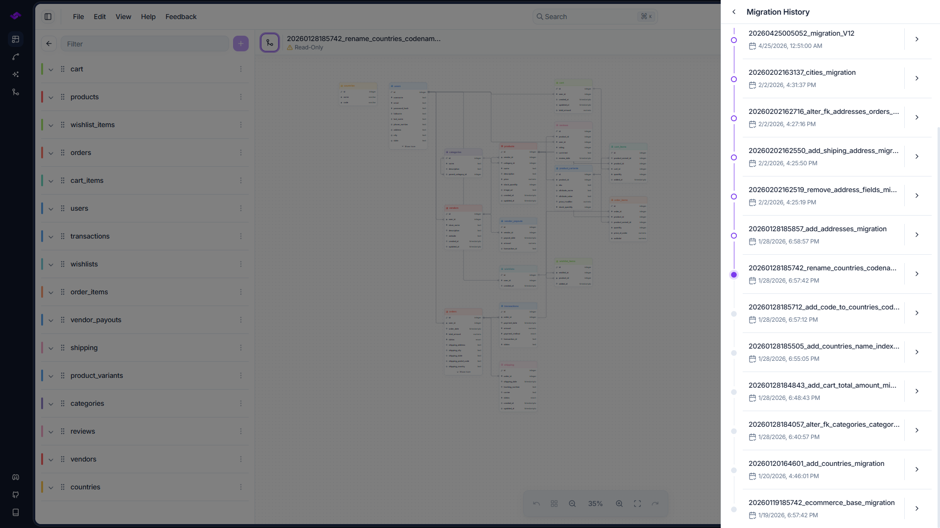Open options menu for cart table
Image resolution: width=940 pixels, height=528 pixels.
tap(241, 69)
